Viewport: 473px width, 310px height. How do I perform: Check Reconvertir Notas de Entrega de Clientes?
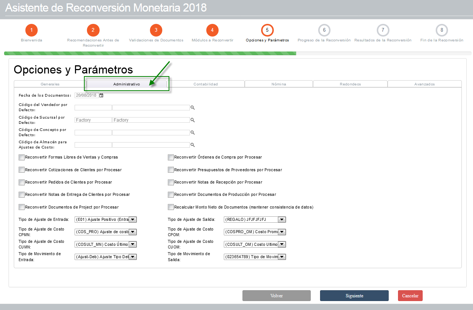[22, 195]
